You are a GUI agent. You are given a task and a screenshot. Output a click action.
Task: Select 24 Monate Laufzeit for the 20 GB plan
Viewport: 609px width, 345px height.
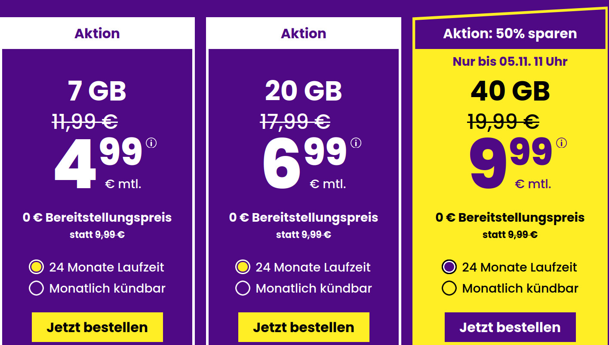[x=243, y=267]
